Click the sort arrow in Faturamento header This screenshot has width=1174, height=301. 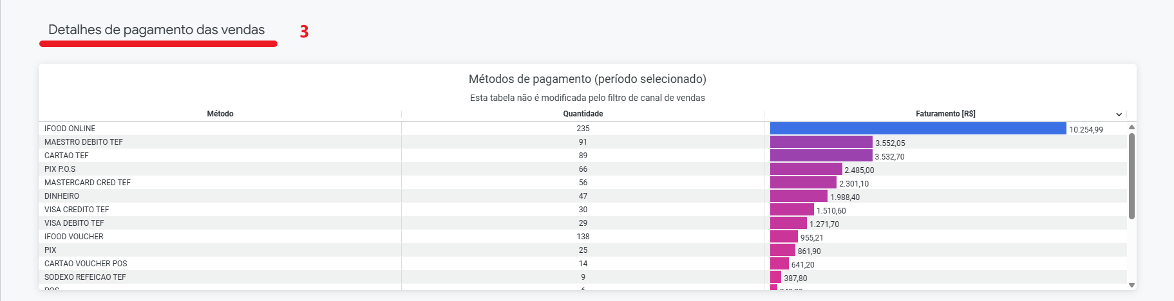pos(1119,114)
